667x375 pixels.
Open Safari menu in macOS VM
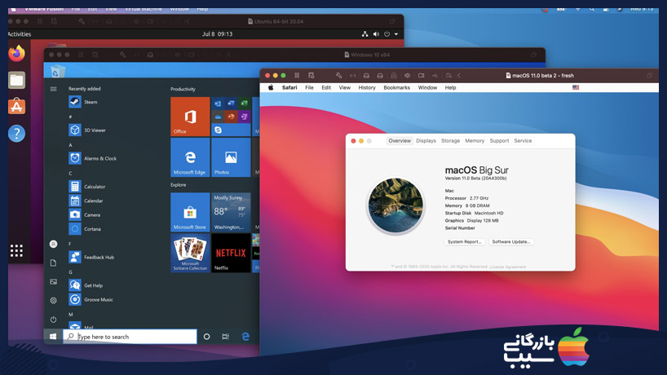pos(289,87)
